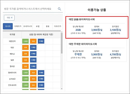Choose 3GB badge in 대한민국 row
The image size is (130, 94).
click(x=33, y=41)
